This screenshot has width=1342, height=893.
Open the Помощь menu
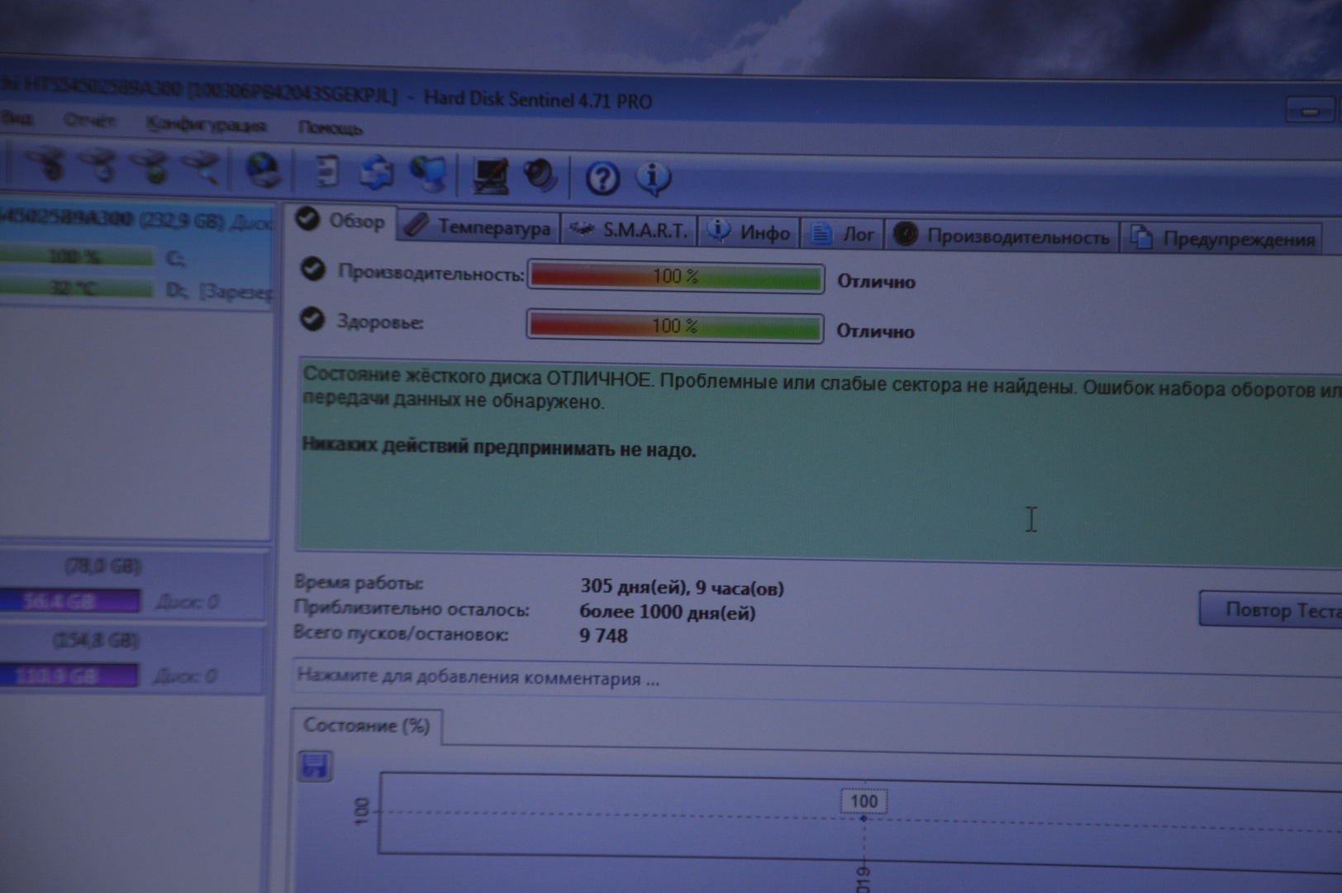click(x=330, y=128)
